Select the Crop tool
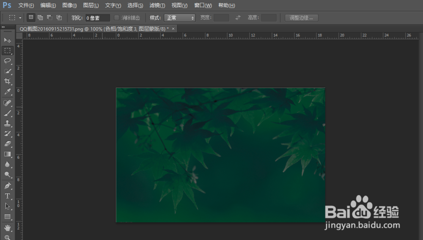The width and height of the screenshot is (423, 240). 7,81
